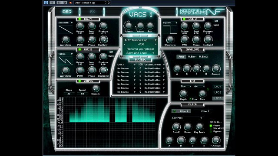
Task: Select the Filter 1 tab
Action: coord(181,111)
